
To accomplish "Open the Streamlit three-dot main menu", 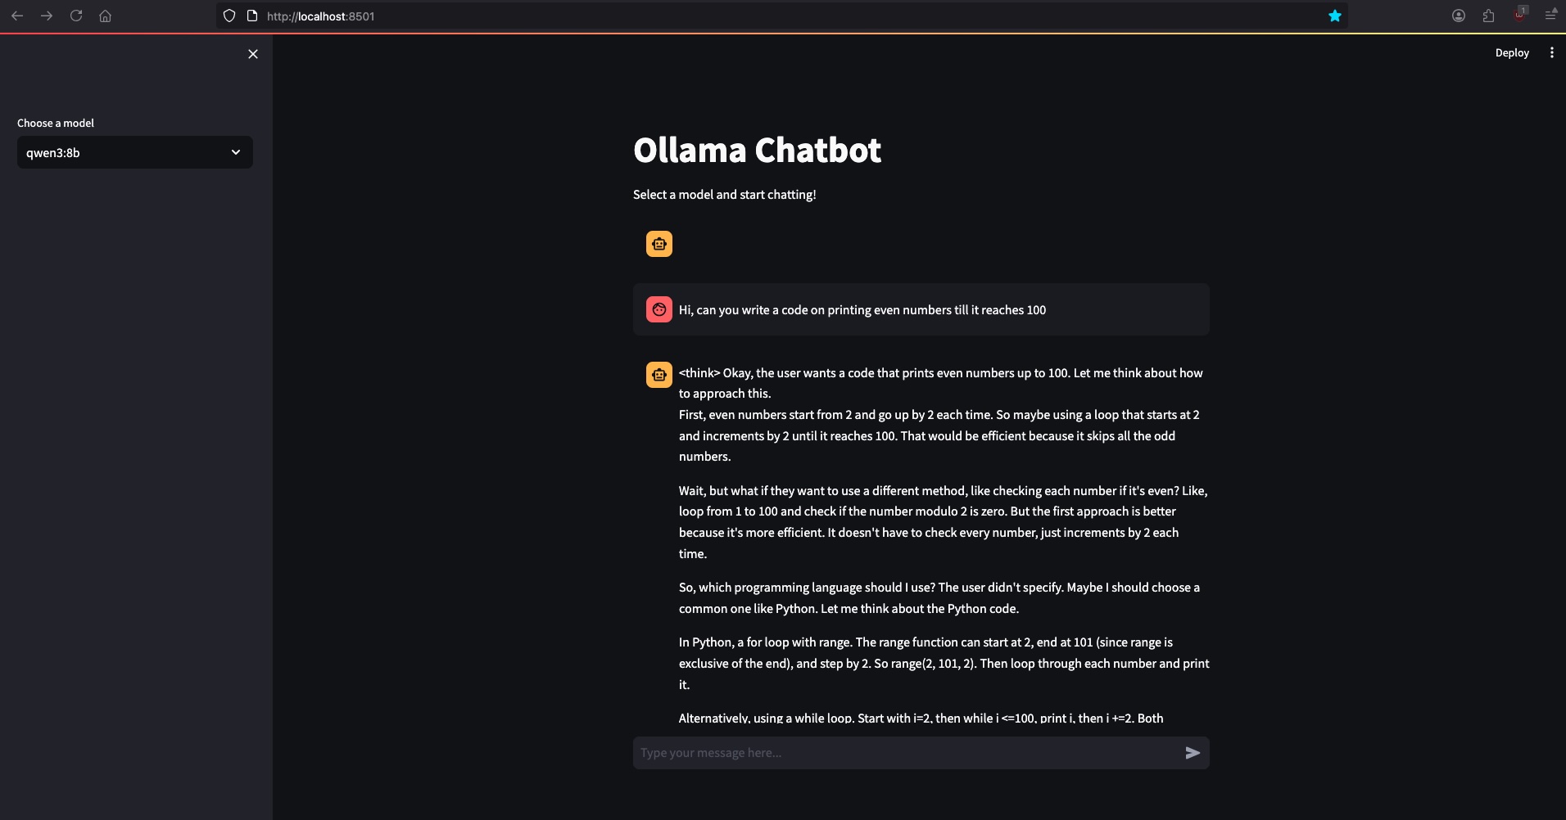I will point(1551,52).
